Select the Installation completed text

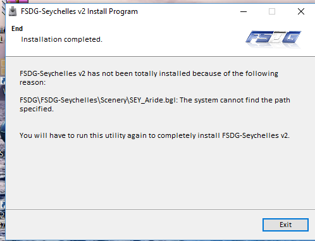click(61, 39)
